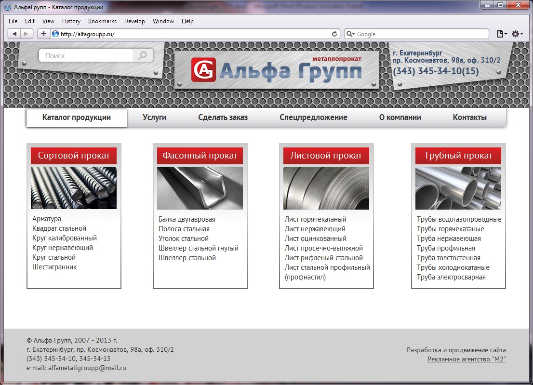Open the Лист оцинкованный link

[316, 239]
